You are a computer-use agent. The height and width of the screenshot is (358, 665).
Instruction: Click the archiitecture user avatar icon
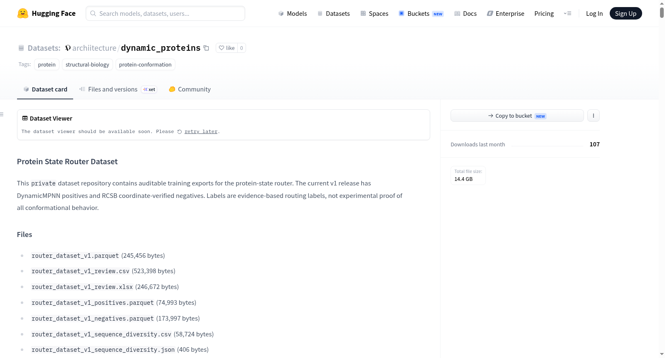click(68, 48)
